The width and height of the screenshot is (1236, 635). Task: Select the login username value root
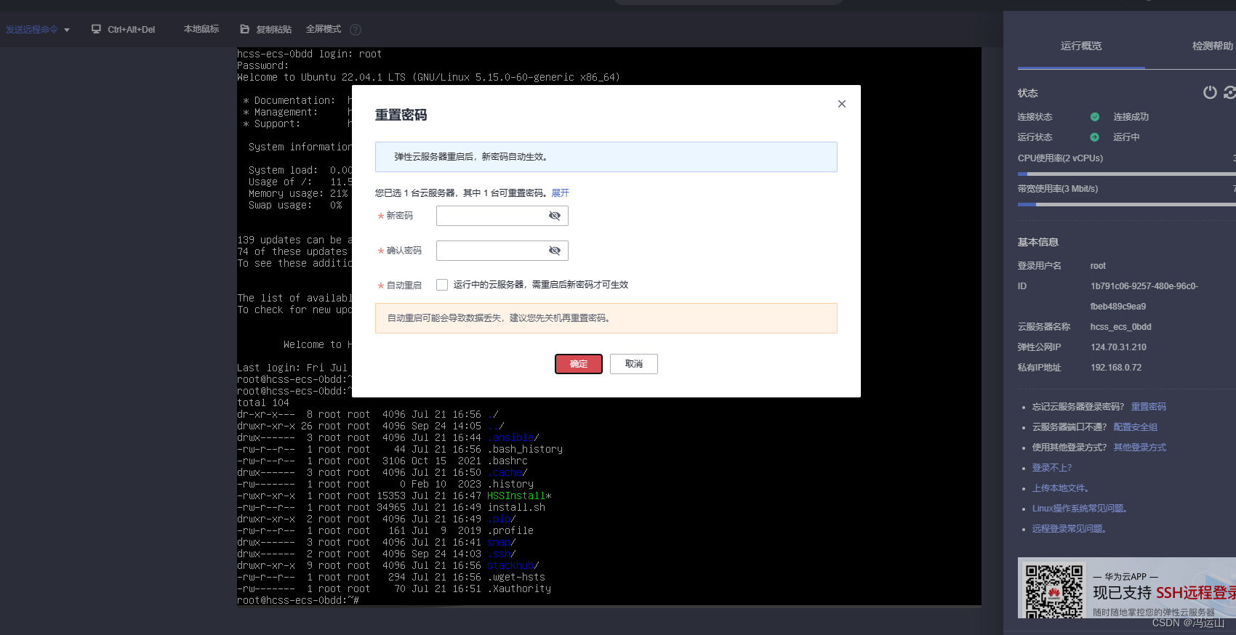coord(1098,266)
